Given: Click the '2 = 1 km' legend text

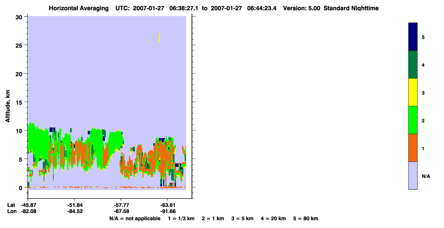Looking at the screenshot, I should pos(213,218).
